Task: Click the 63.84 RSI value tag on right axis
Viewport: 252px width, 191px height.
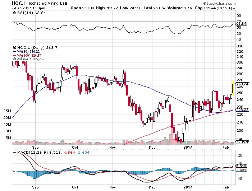Action: point(241,24)
